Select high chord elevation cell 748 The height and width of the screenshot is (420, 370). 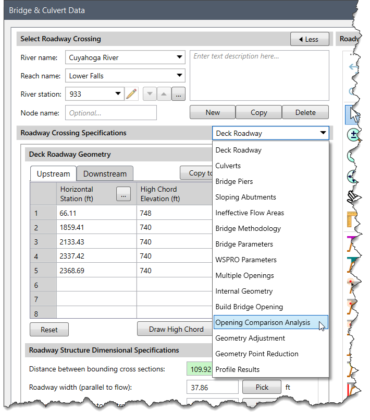[175, 213]
